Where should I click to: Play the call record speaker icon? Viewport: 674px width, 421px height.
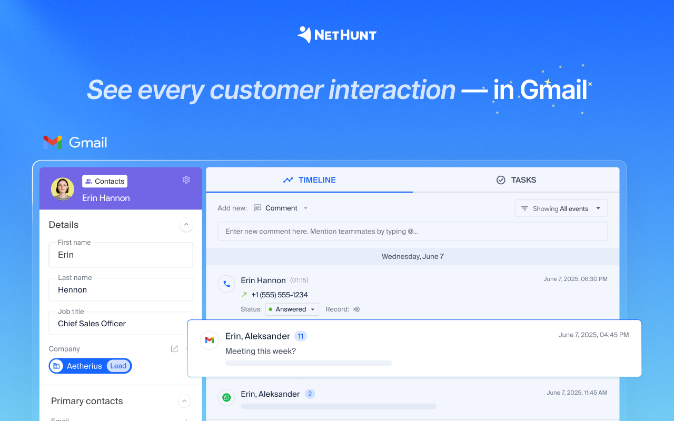click(x=356, y=309)
